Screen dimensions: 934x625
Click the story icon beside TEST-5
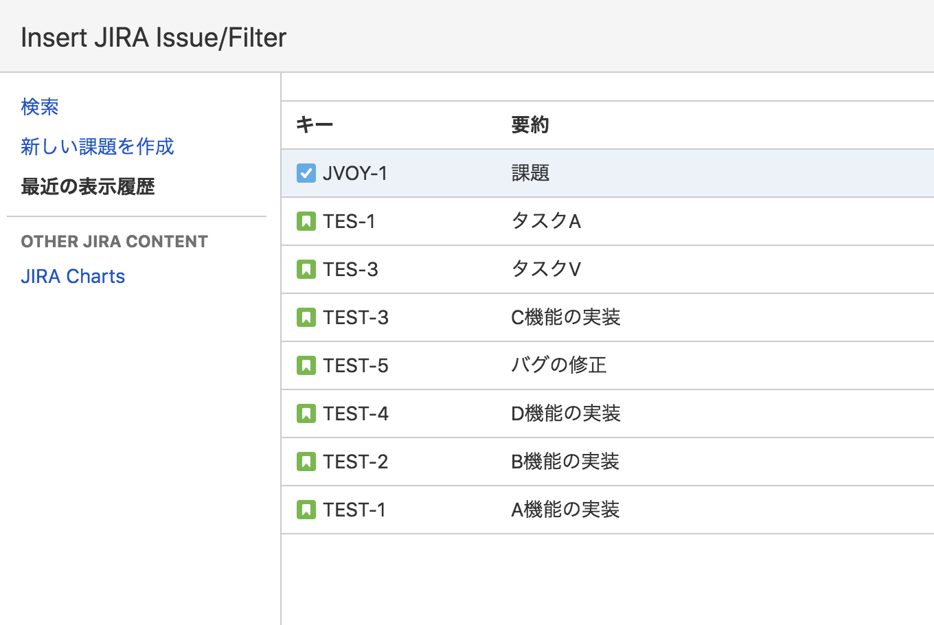306,365
